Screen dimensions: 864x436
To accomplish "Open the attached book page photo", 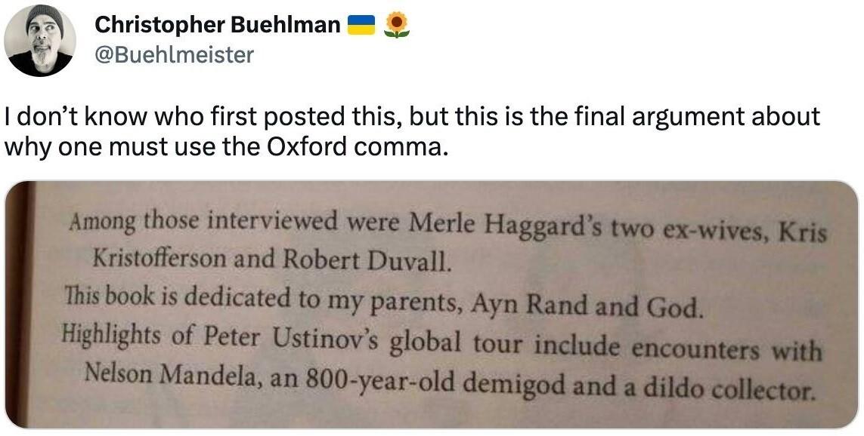I will pos(432,305).
